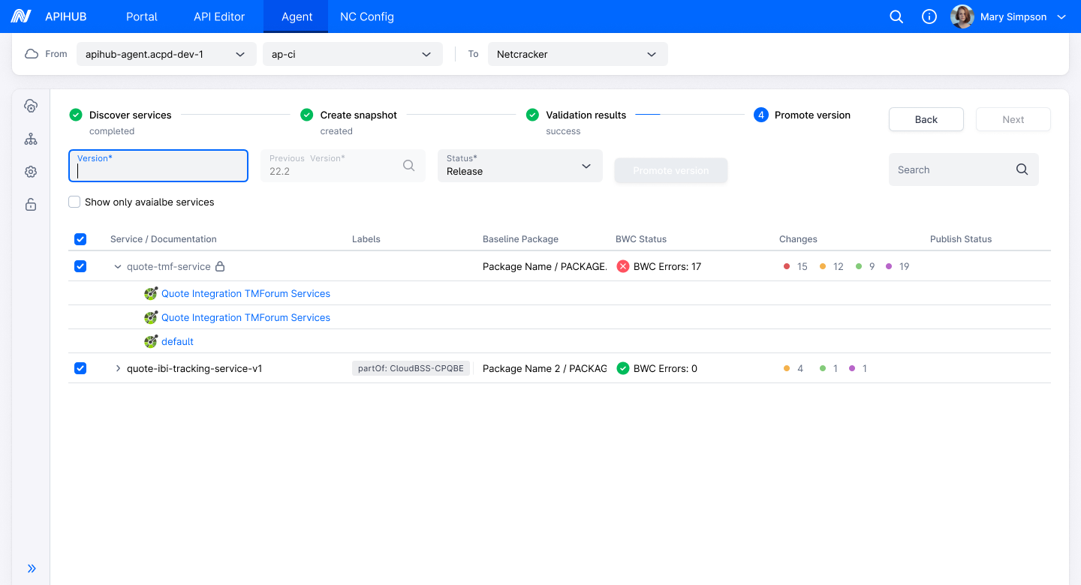The height and width of the screenshot is (585, 1081).
Task: Open the default documentation link
Action: (x=177, y=341)
